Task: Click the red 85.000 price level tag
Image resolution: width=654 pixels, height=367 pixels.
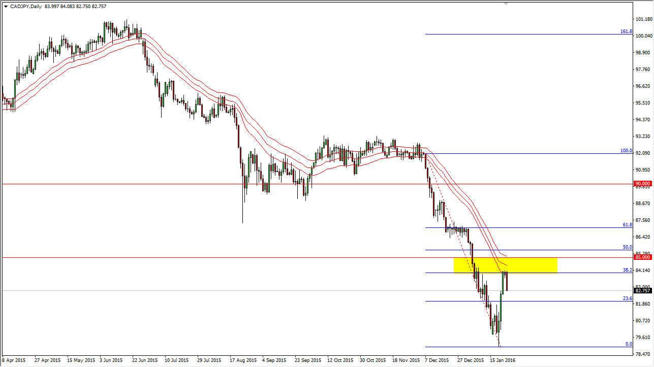Action: click(642, 257)
